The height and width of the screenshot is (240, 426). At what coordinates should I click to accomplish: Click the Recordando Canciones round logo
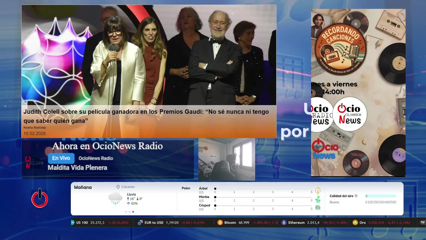[x=340, y=50]
